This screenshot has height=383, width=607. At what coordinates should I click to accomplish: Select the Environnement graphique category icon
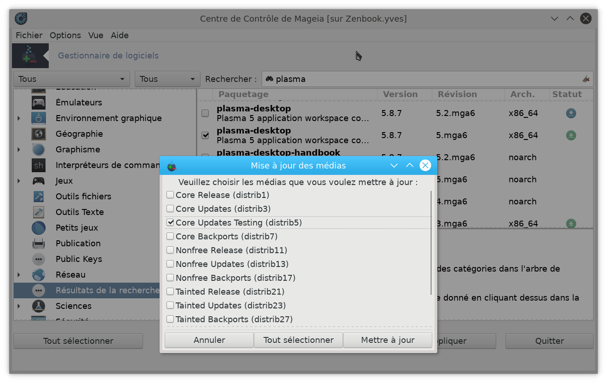pyautogui.click(x=39, y=118)
